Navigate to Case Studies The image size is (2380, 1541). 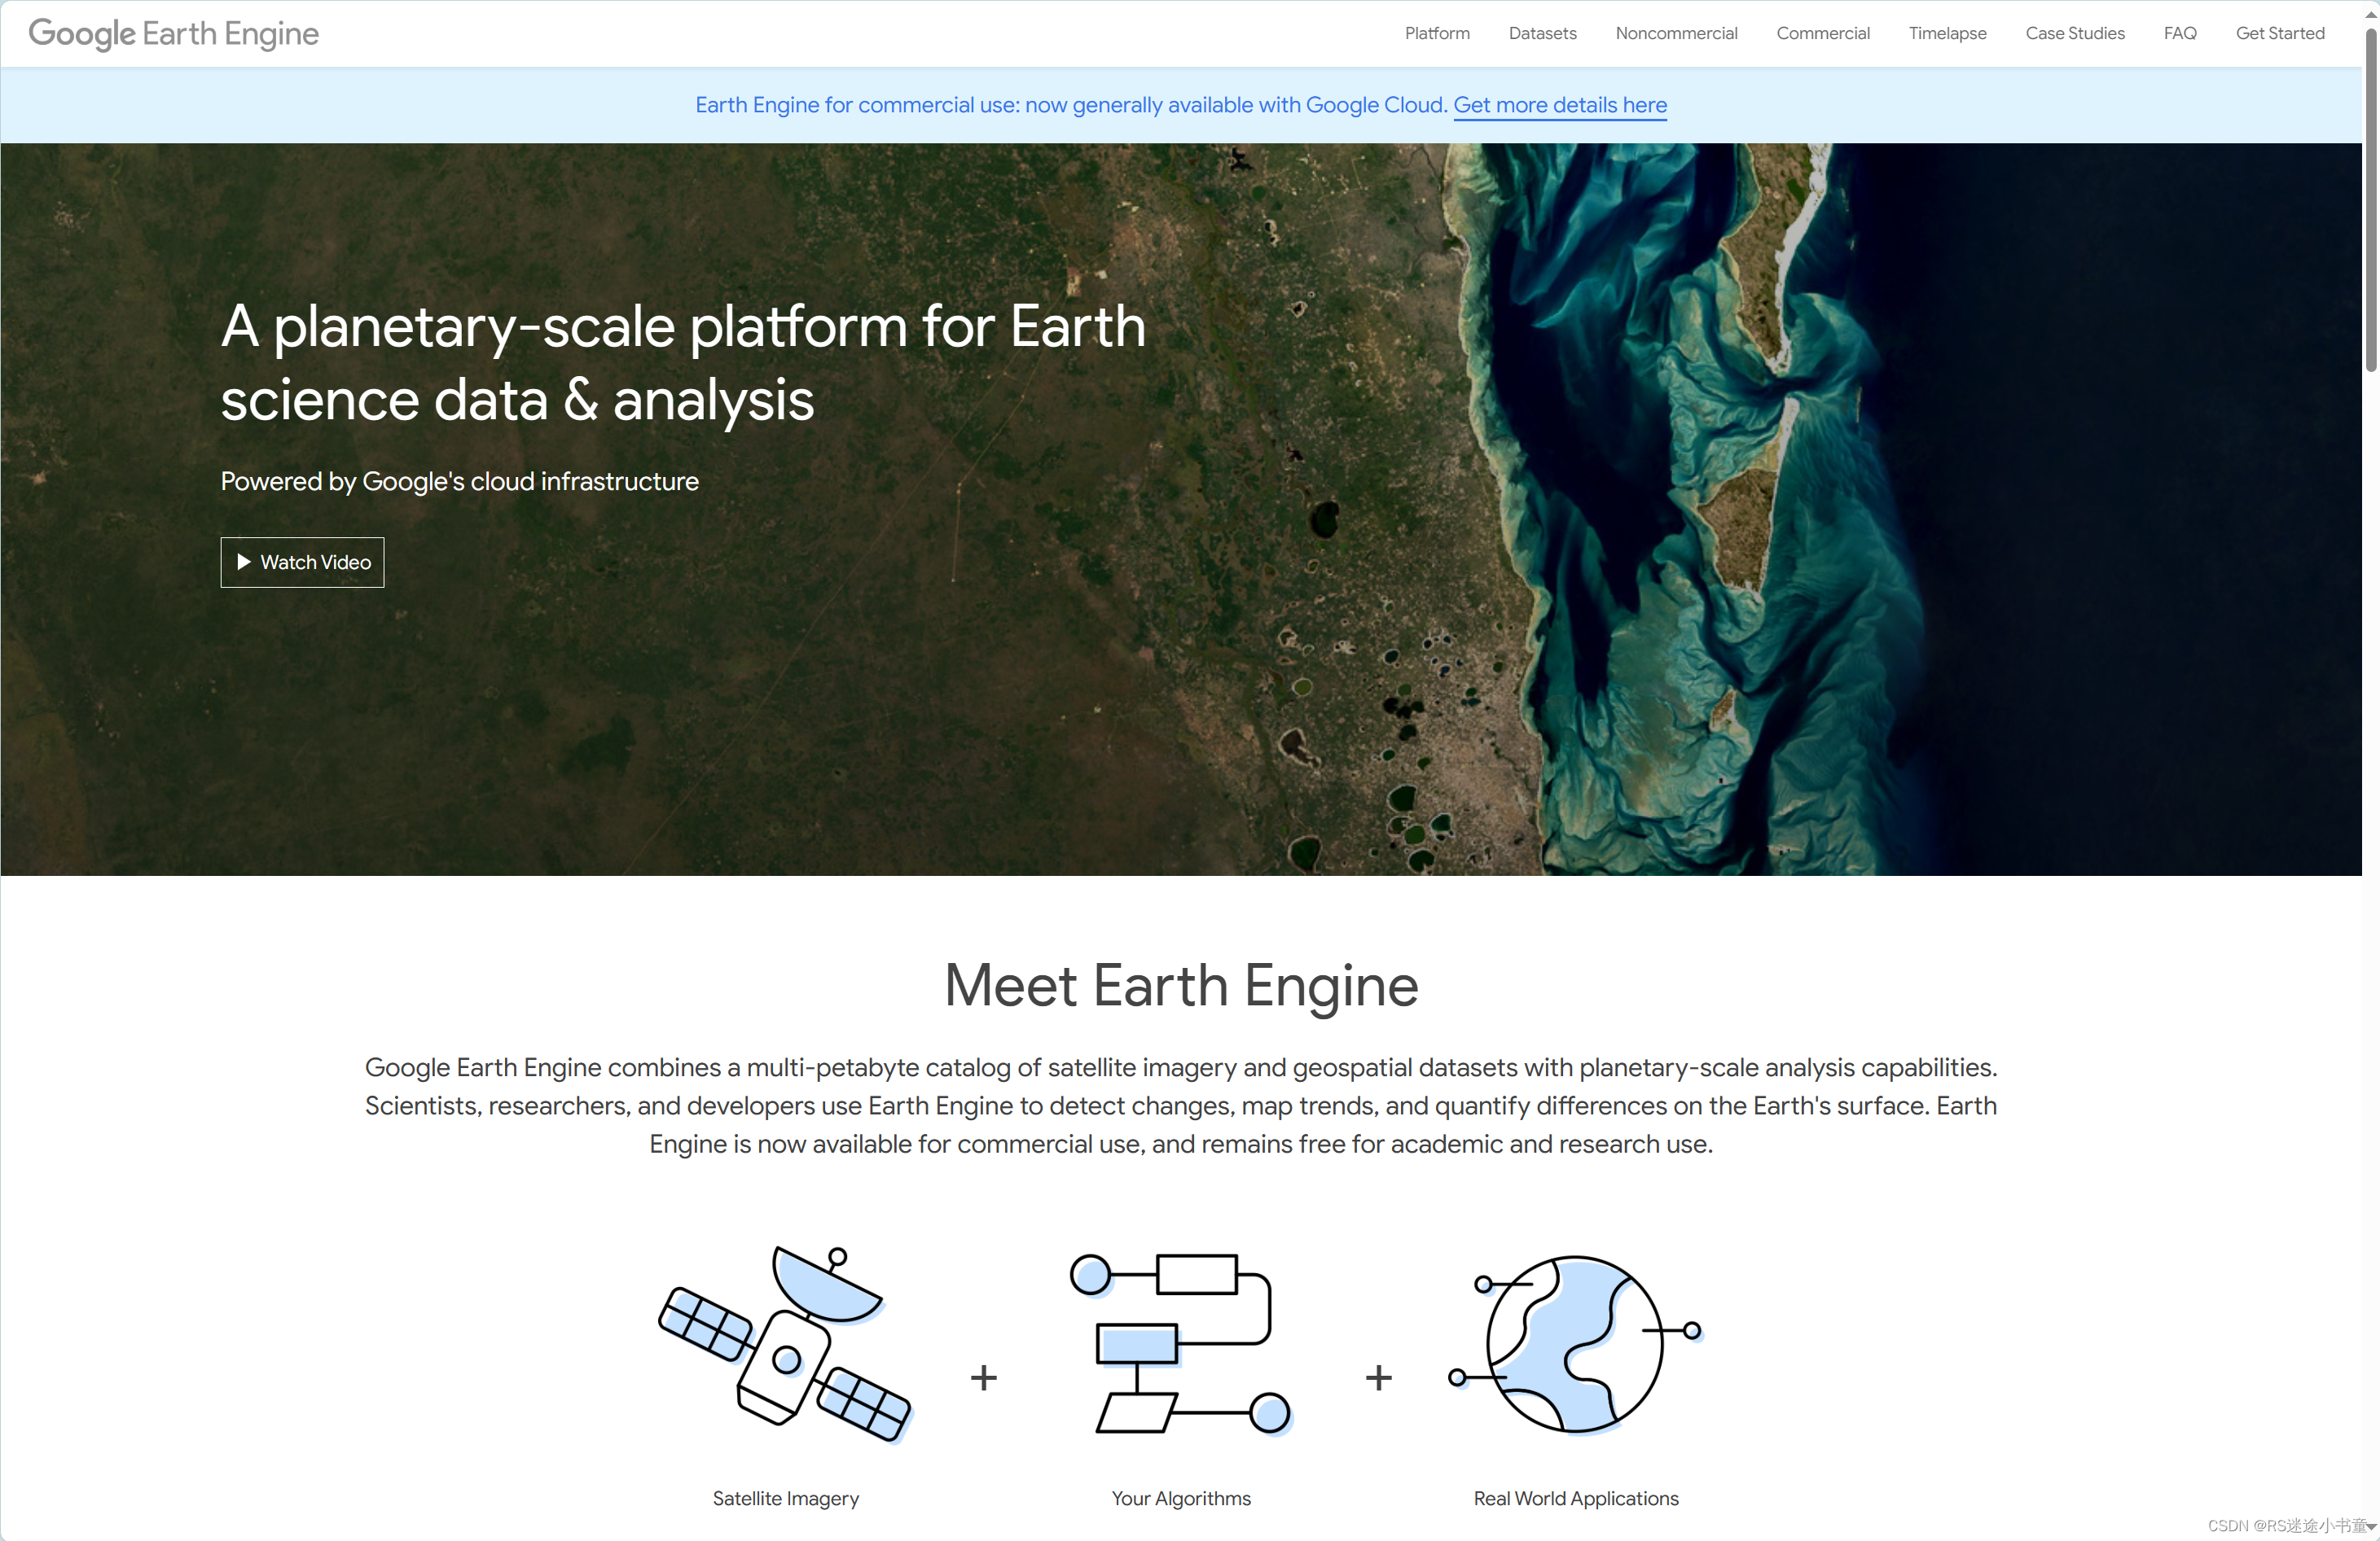click(2074, 33)
